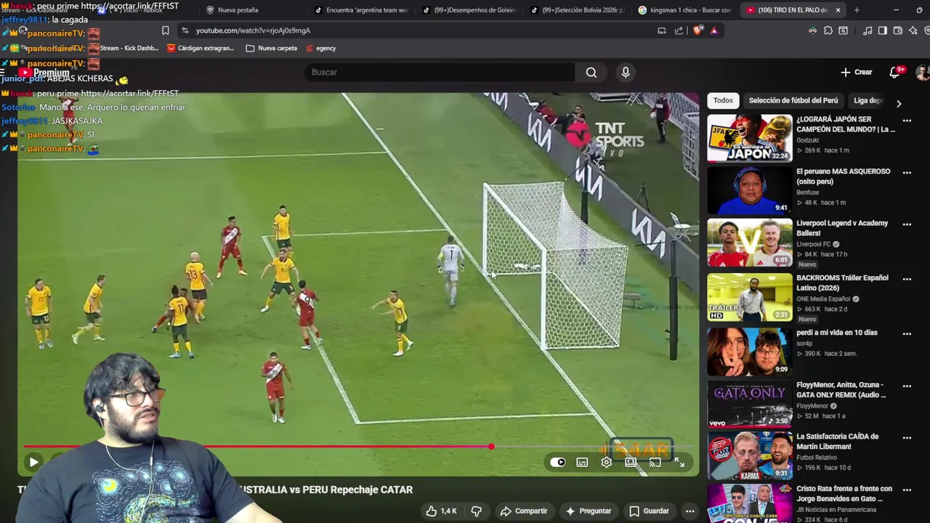Select the Liga chip
The image size is (930, 523).
[868, 100]
